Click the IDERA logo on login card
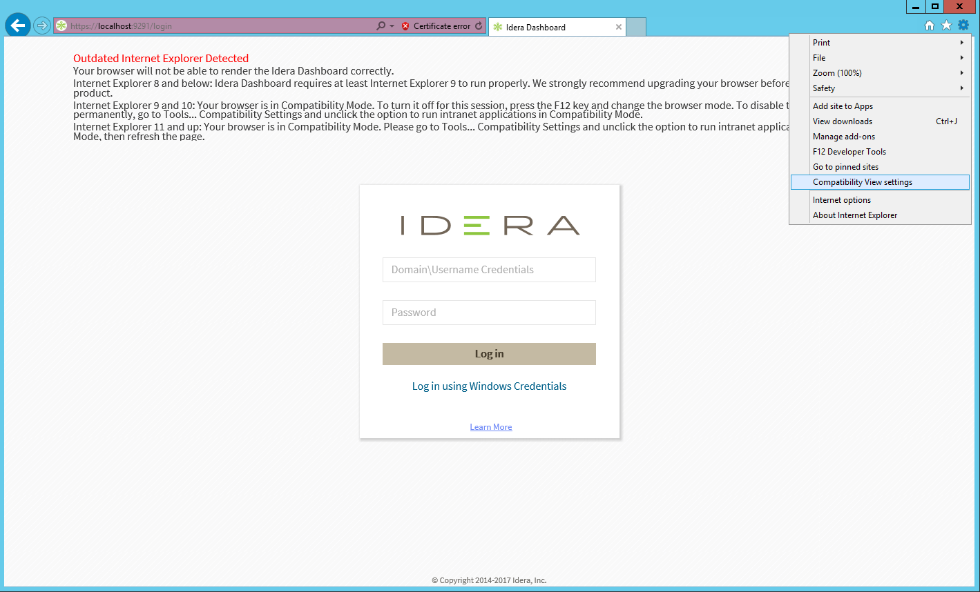 point(490,226)
